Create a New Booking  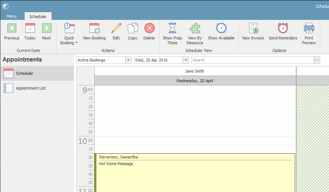click(94, 32)
